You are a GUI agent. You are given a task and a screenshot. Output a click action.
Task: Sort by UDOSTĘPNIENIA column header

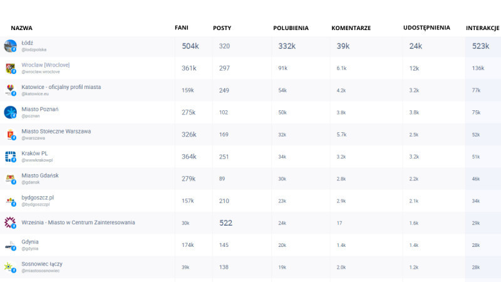coord(426,28)
